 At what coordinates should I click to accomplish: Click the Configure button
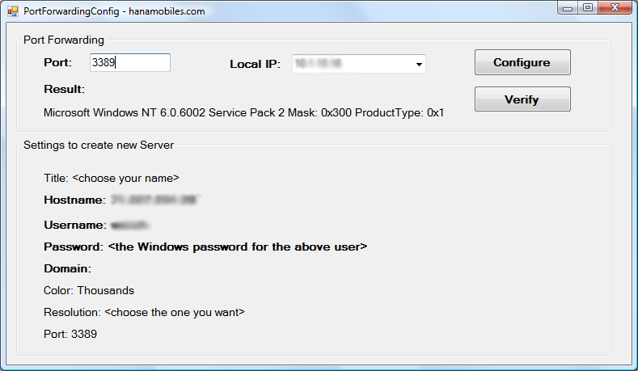click(522, 62)
